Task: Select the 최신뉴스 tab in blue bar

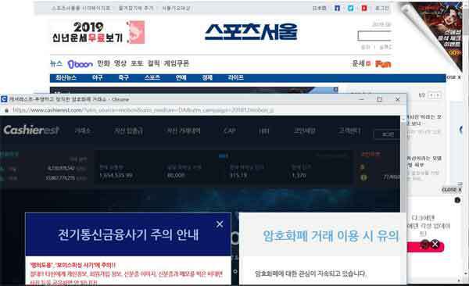Action: pyautogui.click(x=66, y=78)
